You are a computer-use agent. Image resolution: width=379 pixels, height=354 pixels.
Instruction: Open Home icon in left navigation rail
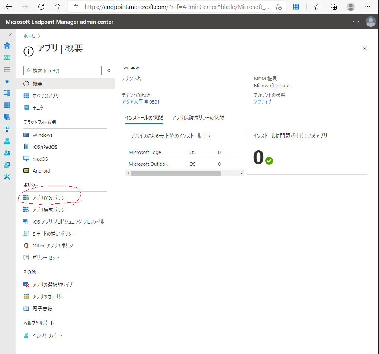(7, 45)
